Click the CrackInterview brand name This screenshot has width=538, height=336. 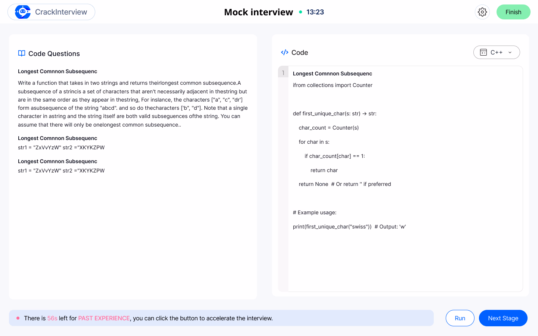pos(61,12)
